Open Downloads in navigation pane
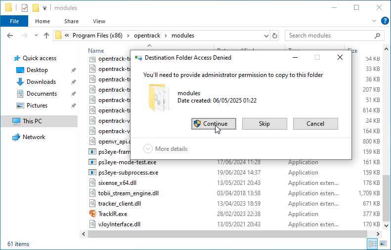 pyautogui.click(x=41, y=82)
